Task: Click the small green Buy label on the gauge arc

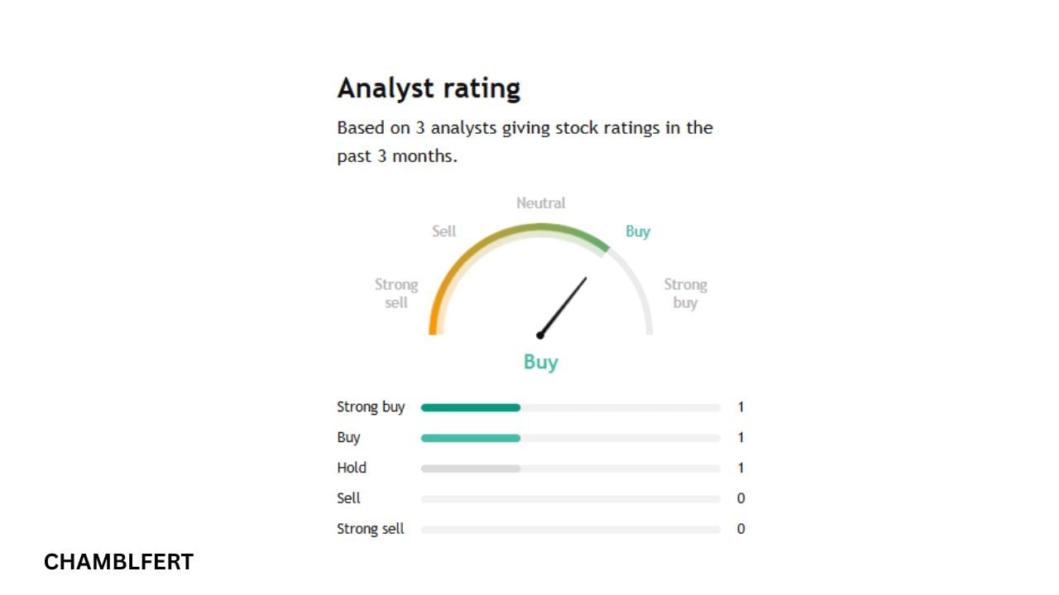Action: pos(638,231)
